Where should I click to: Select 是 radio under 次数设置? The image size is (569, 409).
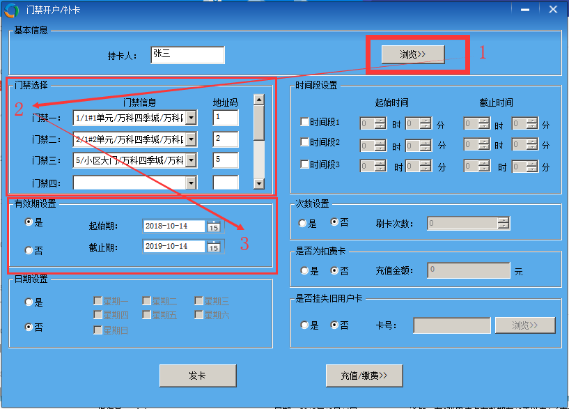pyautogui.click(x=302, y=223)
